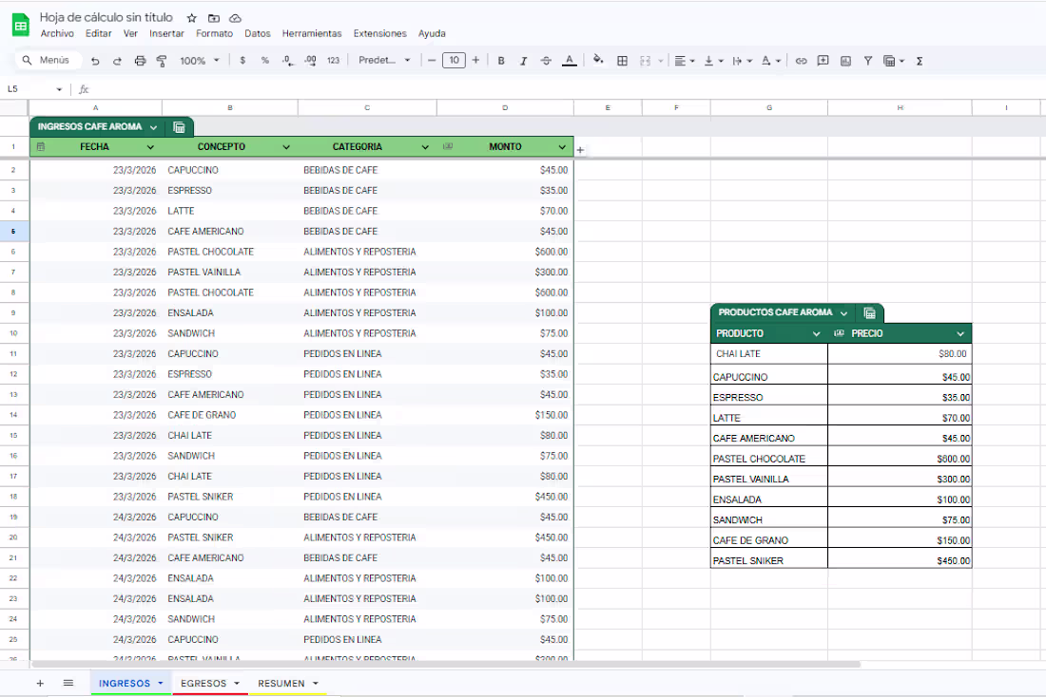Open PRECIO column dropdown
This screenshot has height=697, width=1046.
pyautogui.click(x=960, y=334)
